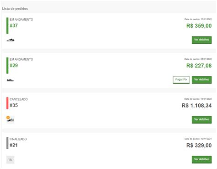Click the #21 order number

coord(14,145)
